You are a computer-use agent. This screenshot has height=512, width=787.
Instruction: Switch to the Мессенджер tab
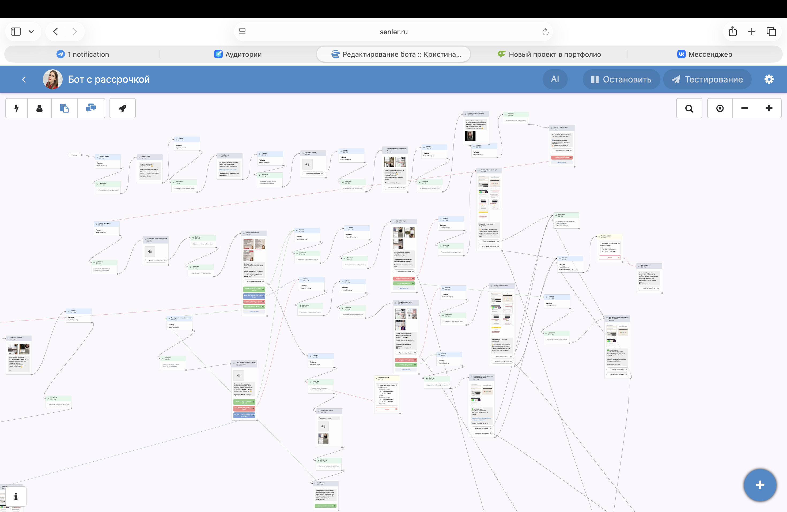coord(705,54)
